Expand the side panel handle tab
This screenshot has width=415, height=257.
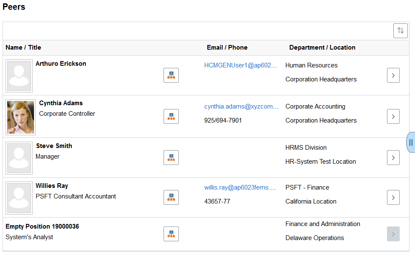pyautogui.click(x=411, y=142)
